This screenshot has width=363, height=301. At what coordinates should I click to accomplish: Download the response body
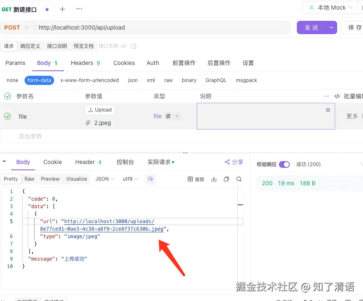(x=214, y=179)
